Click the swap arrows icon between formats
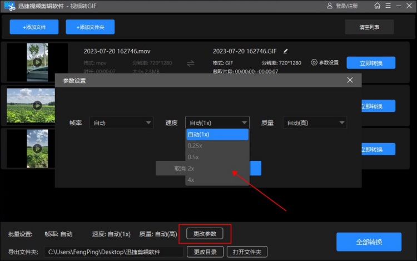Viewport: 417px width, 261px height. click(190, 63)
